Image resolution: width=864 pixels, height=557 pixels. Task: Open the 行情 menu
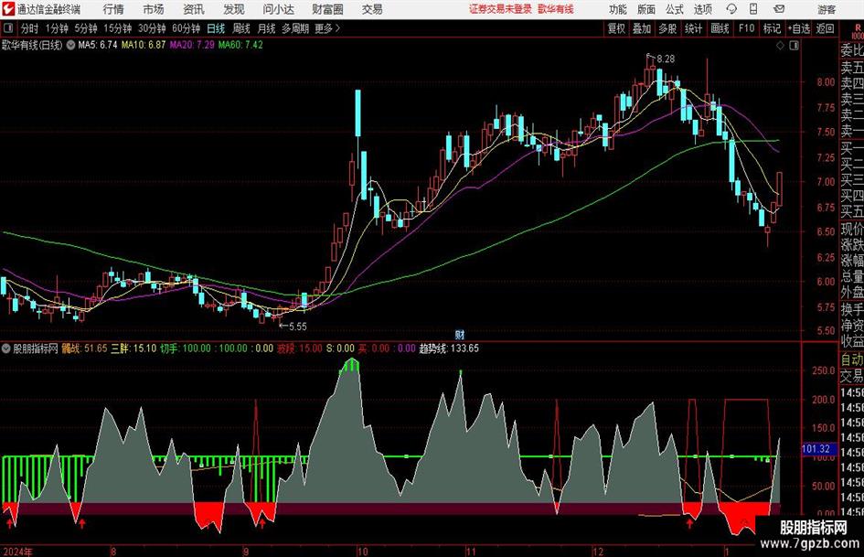point(113,9)
